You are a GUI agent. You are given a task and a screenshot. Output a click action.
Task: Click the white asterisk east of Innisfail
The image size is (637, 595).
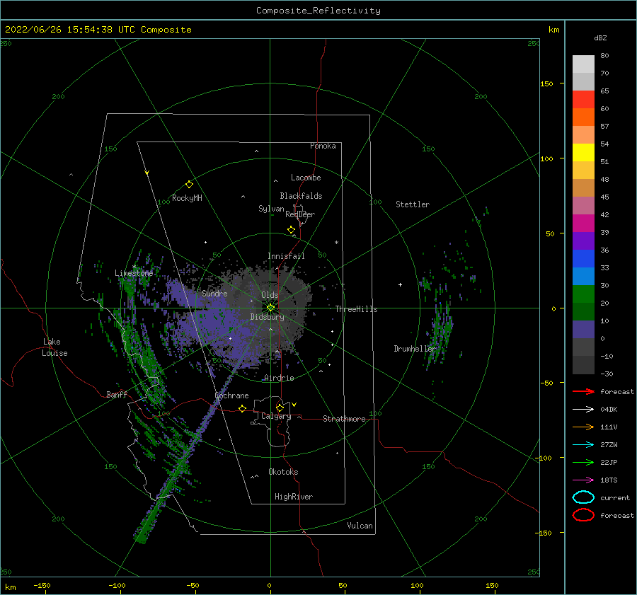point(336,243)
